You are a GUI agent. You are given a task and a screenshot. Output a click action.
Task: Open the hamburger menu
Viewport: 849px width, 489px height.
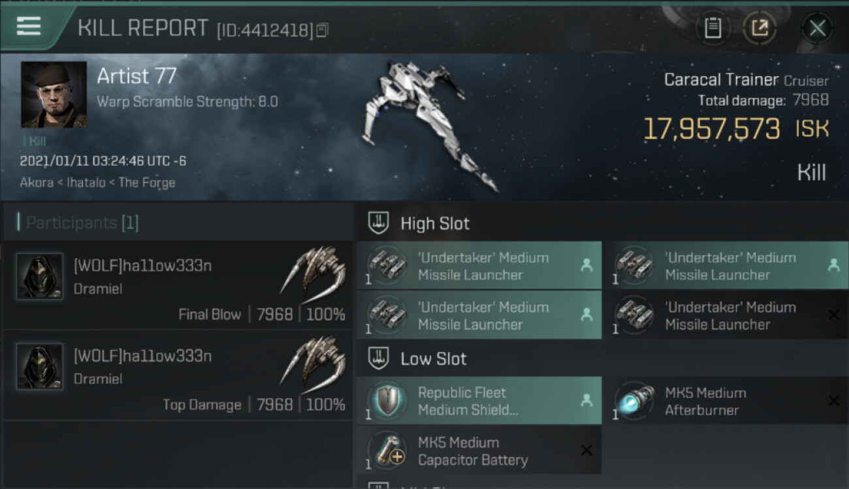click(x=29, y=26)
